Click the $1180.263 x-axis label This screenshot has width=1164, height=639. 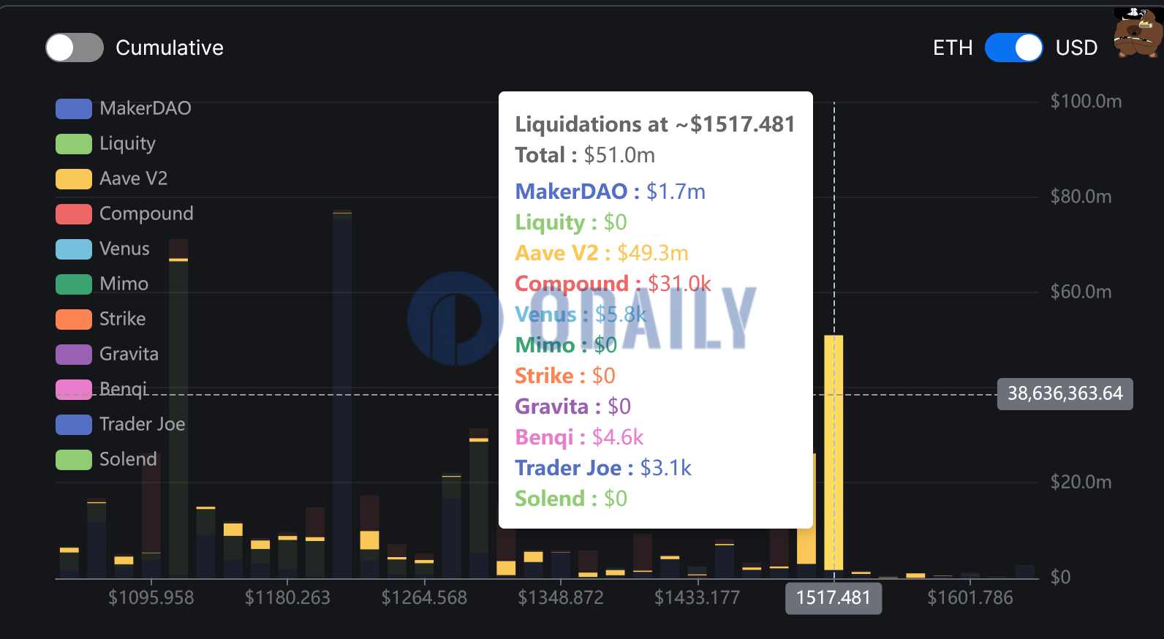pos(287,598)
